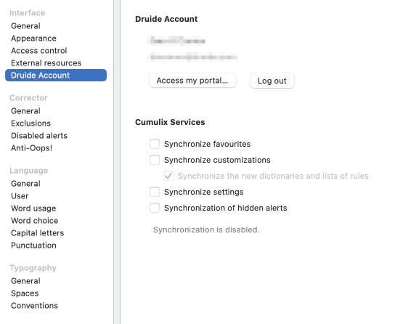The height and width of the screenshot is (324, 395).
Task: Enable Synchronization of hidden alerts
Action: pyautogui.click(x=155, y=208)
